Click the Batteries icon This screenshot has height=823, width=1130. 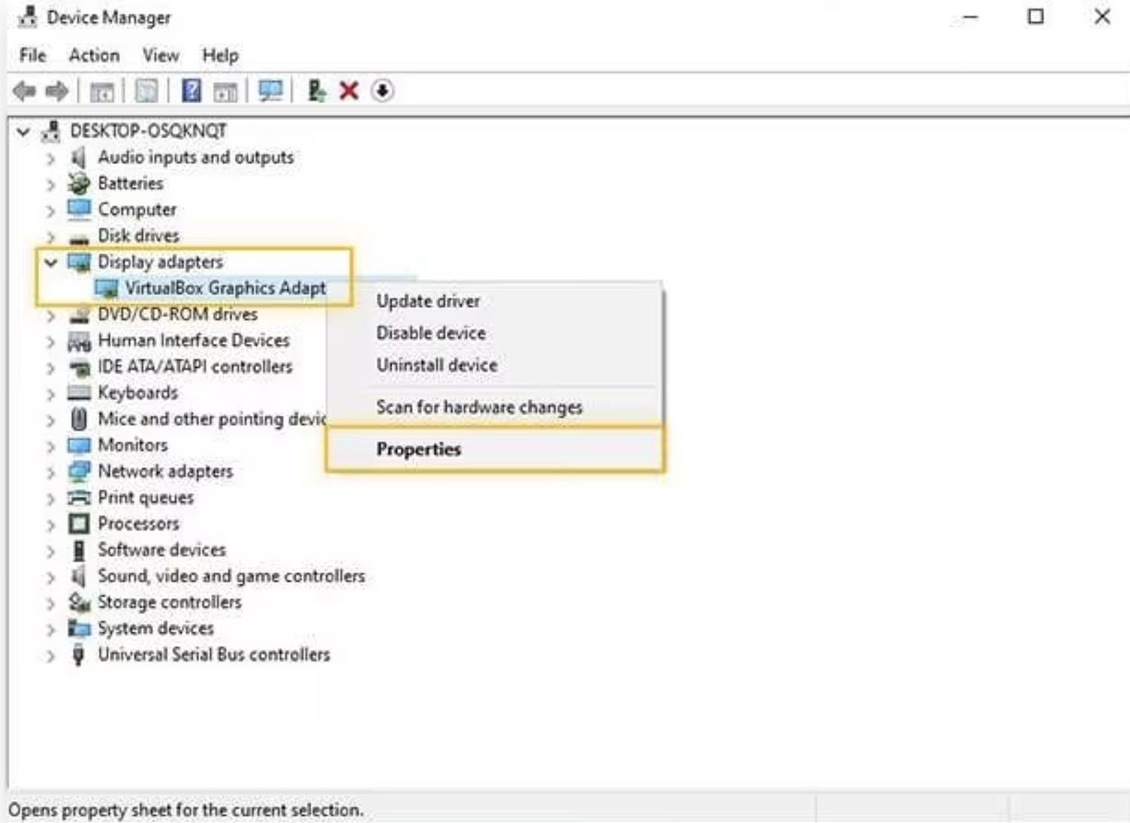(x=78, y=183)
